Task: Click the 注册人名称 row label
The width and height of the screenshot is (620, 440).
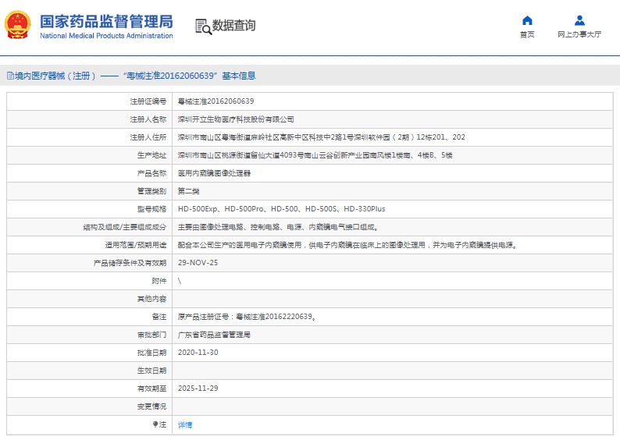Action: pyautogui.click(x=148, y=119)
